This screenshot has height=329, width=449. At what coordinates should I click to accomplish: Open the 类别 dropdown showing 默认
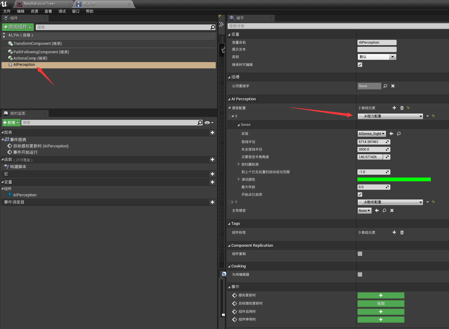[377, 57]
